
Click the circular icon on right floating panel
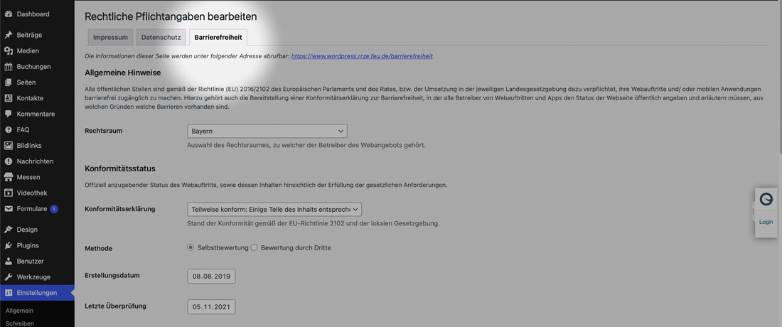(x=766, y=200)
